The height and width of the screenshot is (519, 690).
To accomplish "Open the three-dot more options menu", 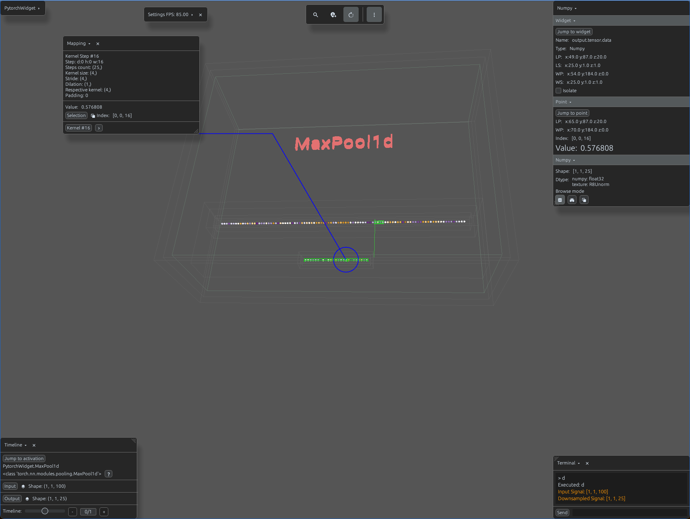I will pos(374,15).
